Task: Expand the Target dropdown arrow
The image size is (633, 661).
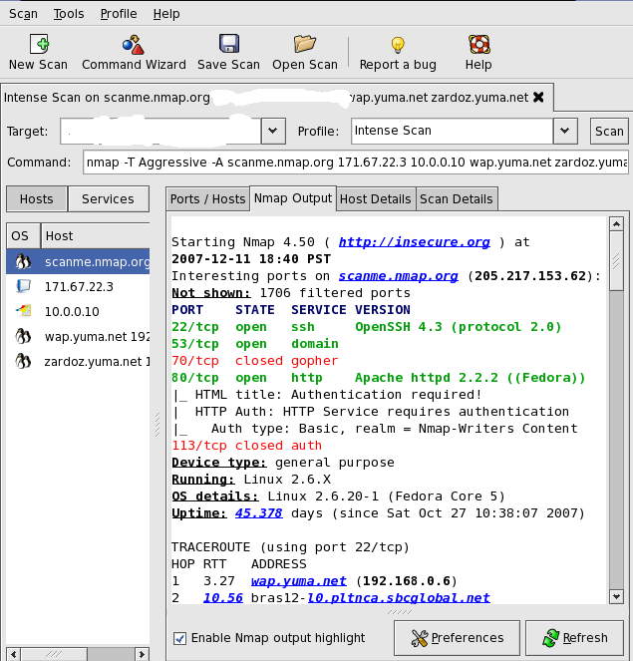Action: point(273,132)
